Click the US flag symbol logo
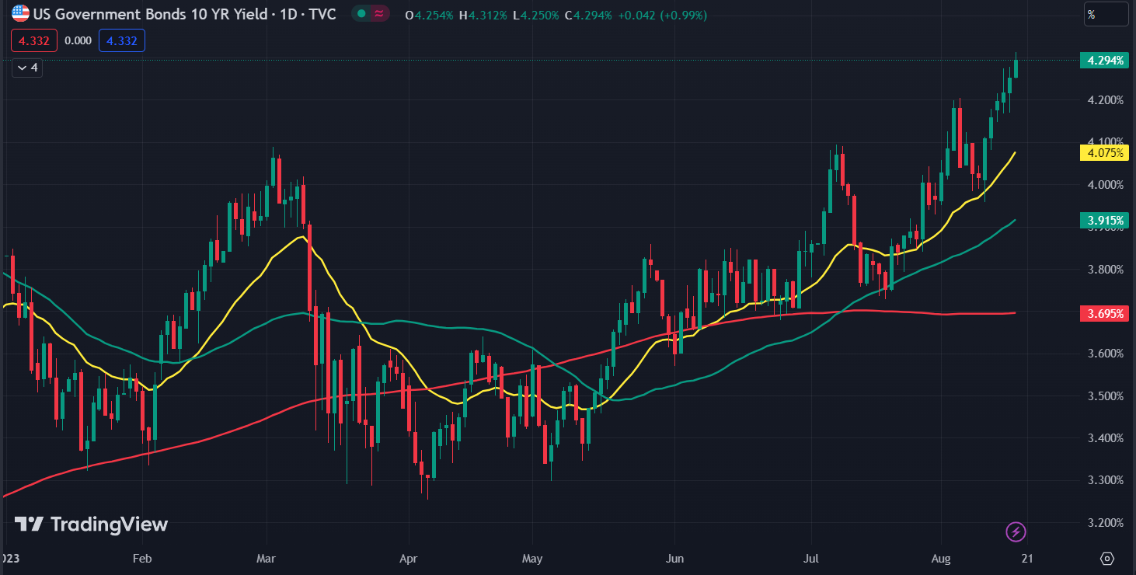The width and height of the screenshot is (1136, 575). pos(21,13)
